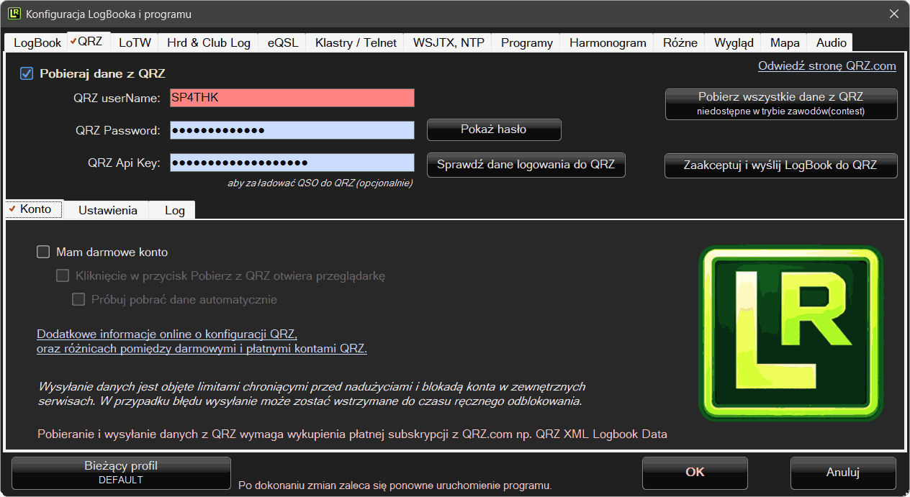Viewport: 910px width, 497px height.
Task: Click the QRZ userName input field
Action: pos(292,98)
